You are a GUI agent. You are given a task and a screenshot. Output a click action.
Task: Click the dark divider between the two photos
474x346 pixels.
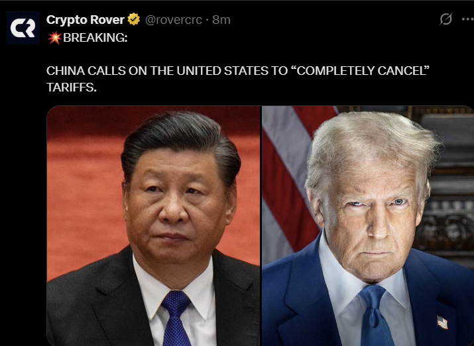pos(261,226)
